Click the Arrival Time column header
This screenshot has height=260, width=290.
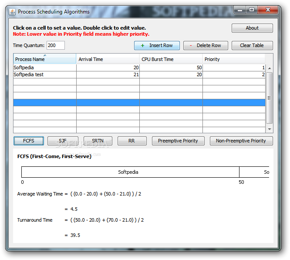pos(108,59)
